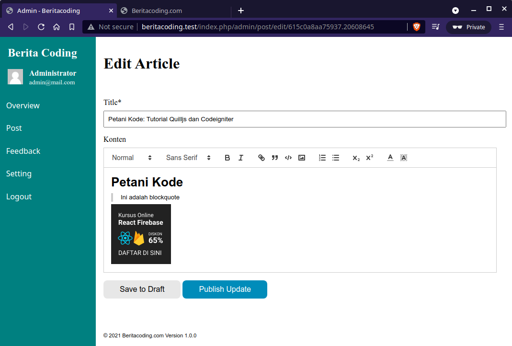512x346 pixels.
Task: Click the Save to Draft button
Action: point(142,289)
